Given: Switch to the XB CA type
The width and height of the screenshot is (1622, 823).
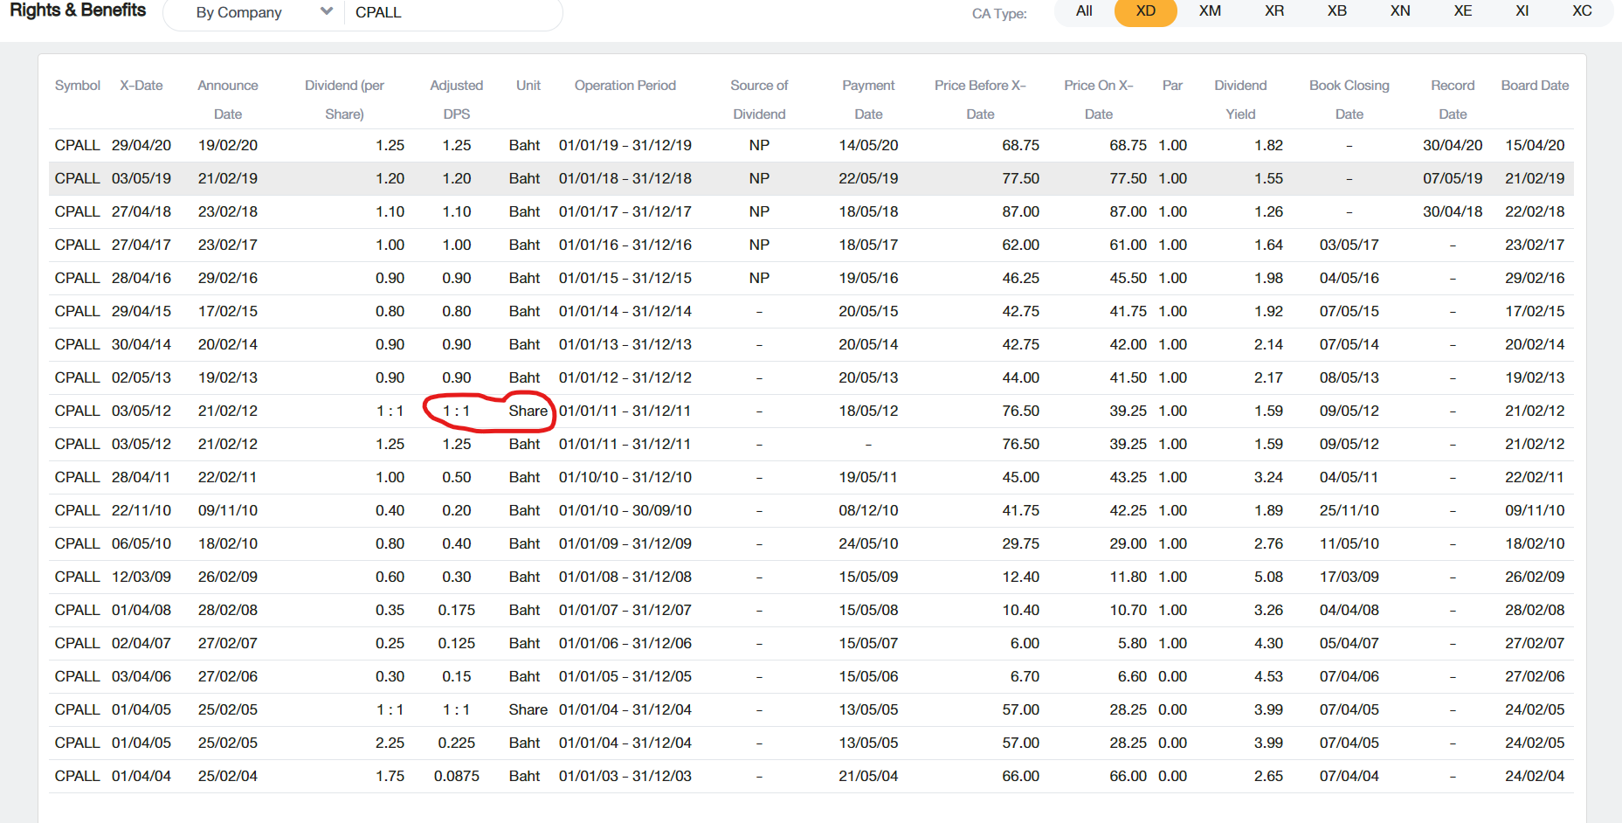Looking at the screenshot, I should coord(1336,11).
